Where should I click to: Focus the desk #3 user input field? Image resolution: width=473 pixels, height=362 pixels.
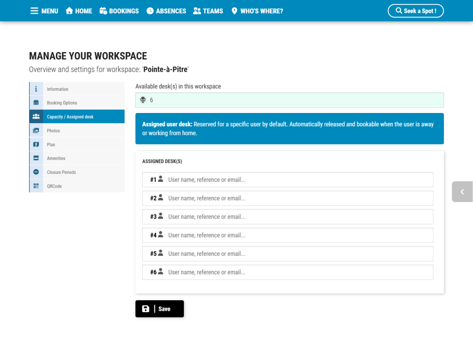pos(288,217)
